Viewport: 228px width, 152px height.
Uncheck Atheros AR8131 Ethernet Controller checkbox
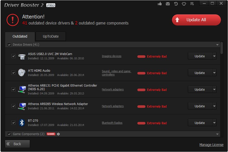[13, 89]
